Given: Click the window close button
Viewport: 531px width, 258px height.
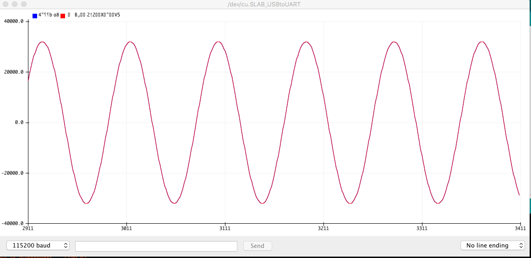Looking at the screenshot, I should (5, 4).
